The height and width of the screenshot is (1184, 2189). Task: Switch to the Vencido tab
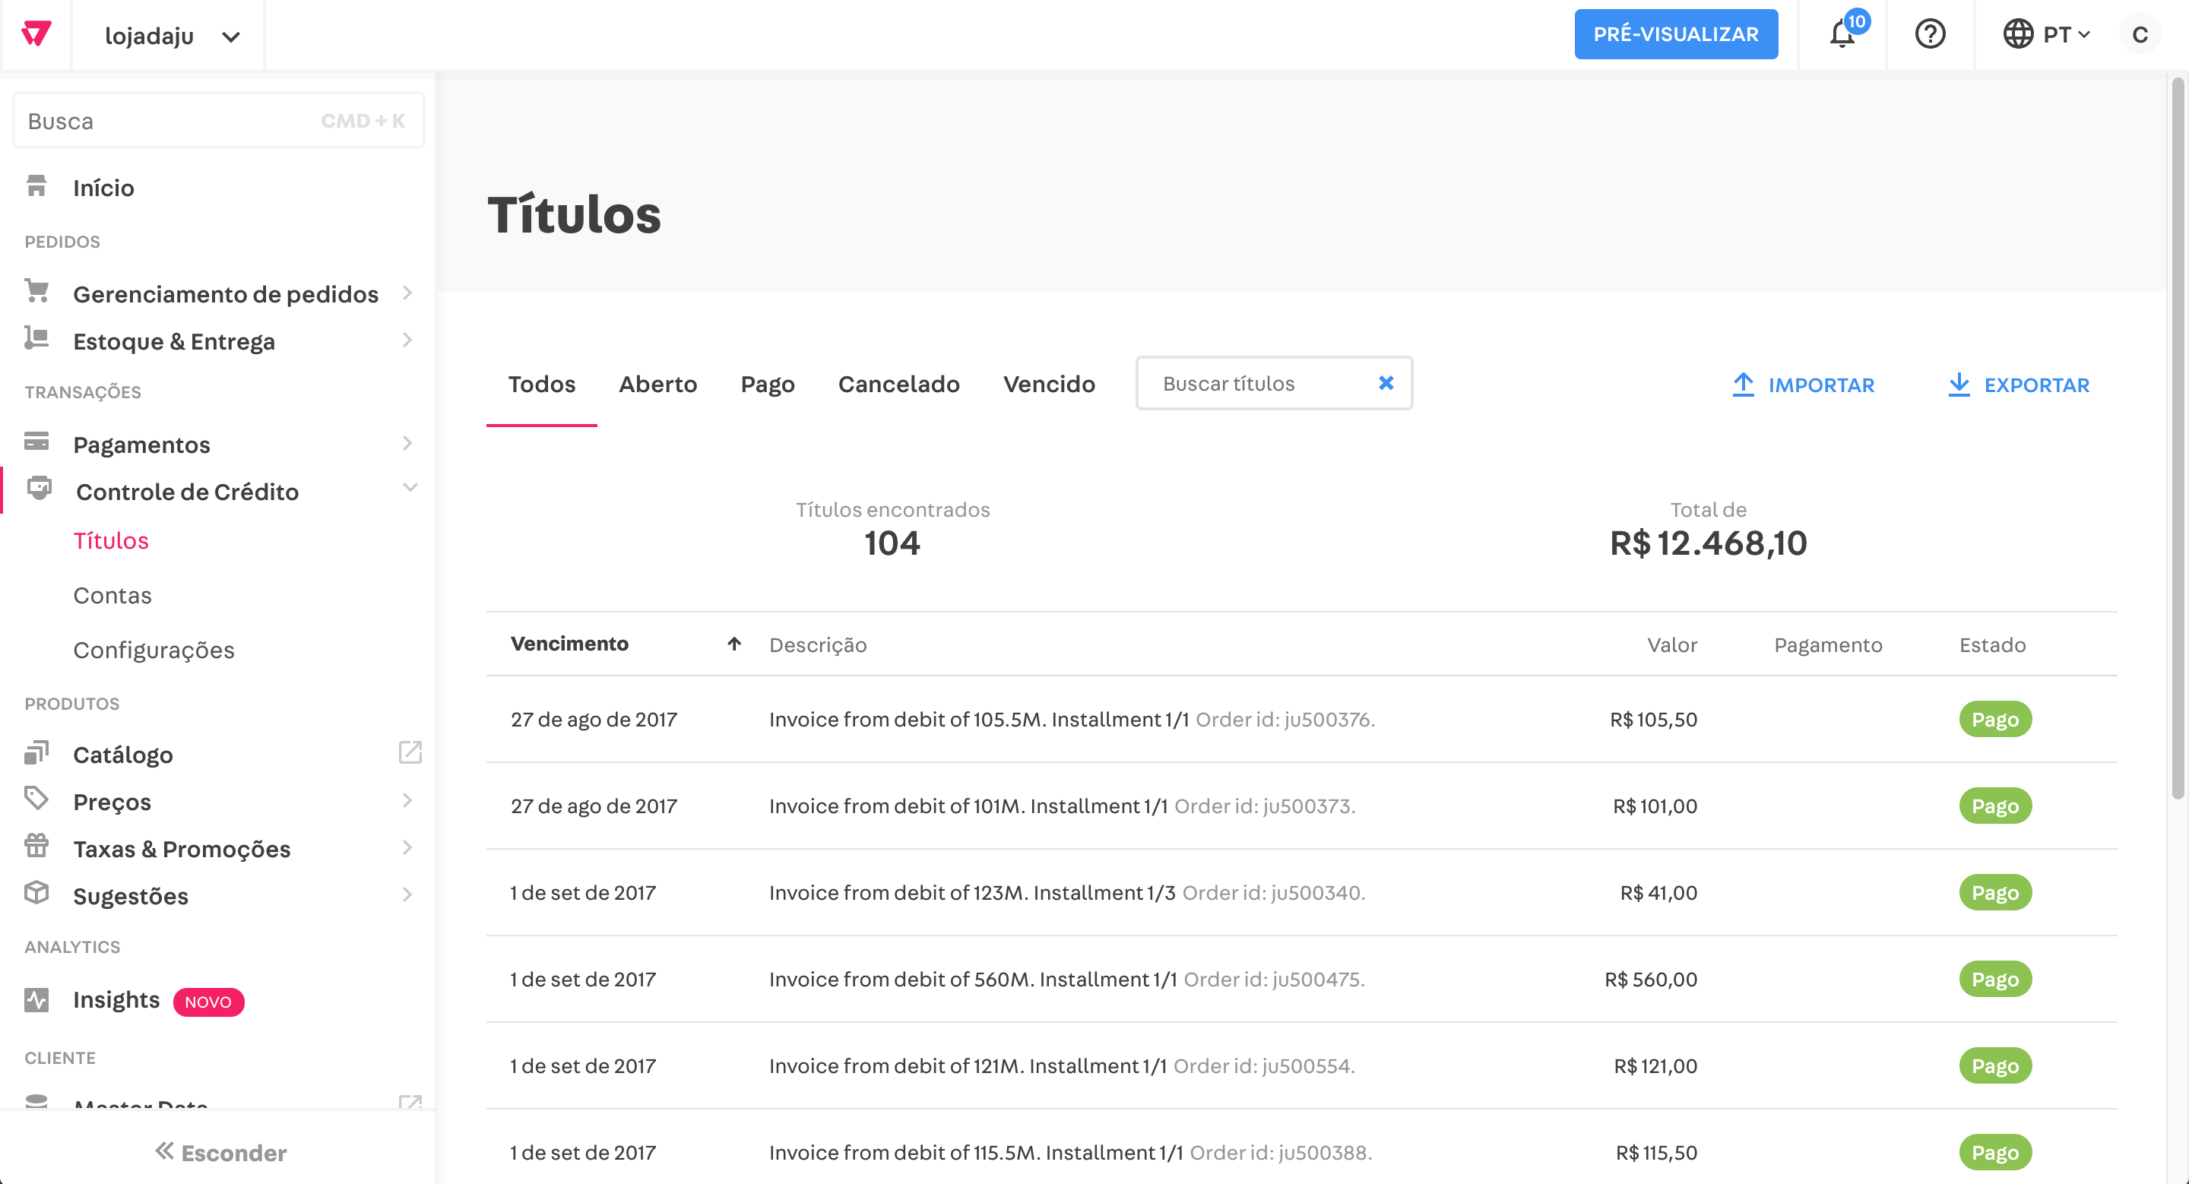pos(1049,384)
